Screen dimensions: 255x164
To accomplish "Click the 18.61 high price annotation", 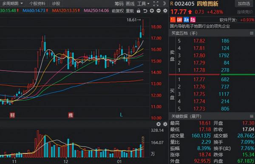I will pos(133,20).
